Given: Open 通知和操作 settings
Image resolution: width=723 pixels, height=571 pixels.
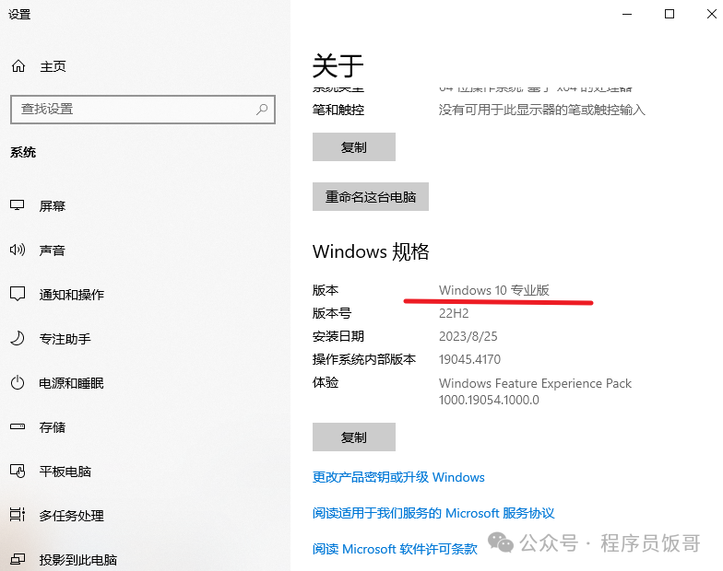Looking at the screenshot, I should 72,295.
